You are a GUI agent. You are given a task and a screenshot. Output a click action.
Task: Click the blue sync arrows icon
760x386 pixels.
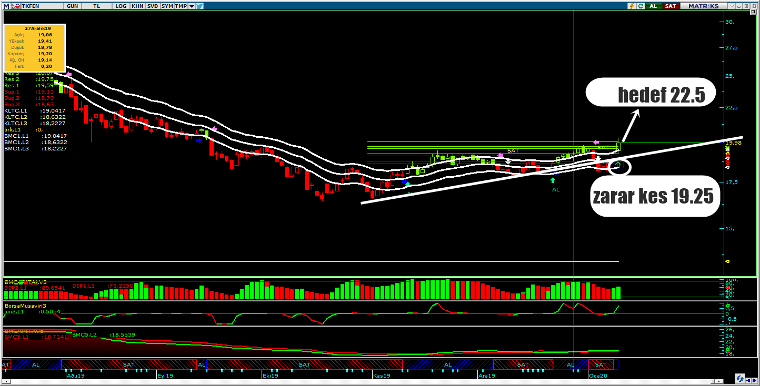pos(739,379)
